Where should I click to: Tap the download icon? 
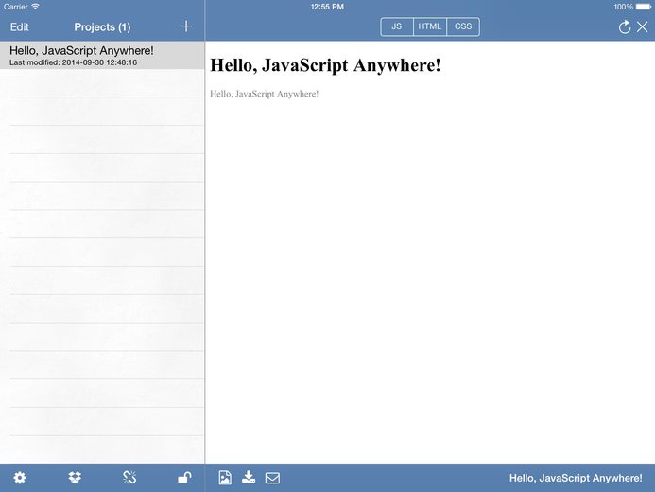point(249,477)
